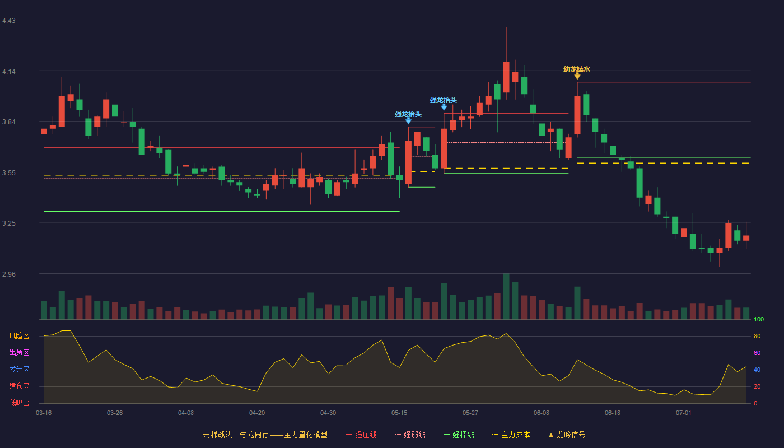The height and width of the screenshot is (448, 784).
Task: Click the 04-08 date label
Action: pyautogui.click(x=186, y=413)
